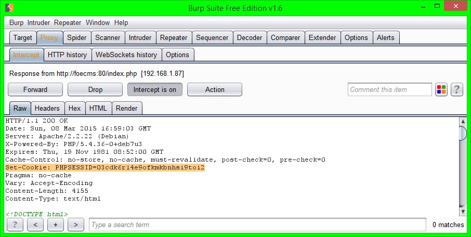Open the Comparer tab

(x=285, y=38)
